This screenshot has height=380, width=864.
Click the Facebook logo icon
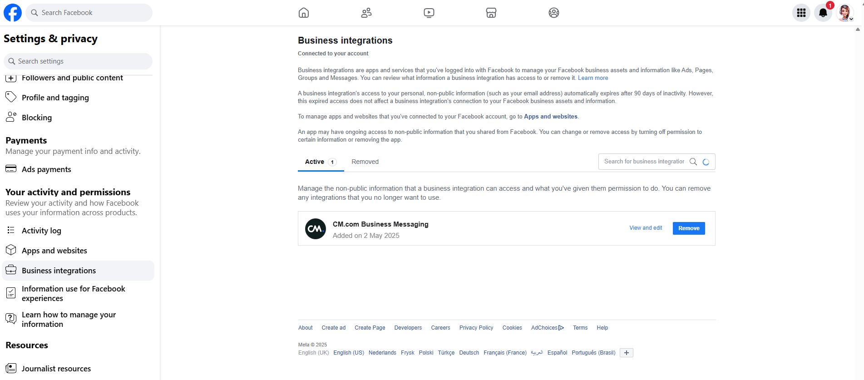click(13, 13)
